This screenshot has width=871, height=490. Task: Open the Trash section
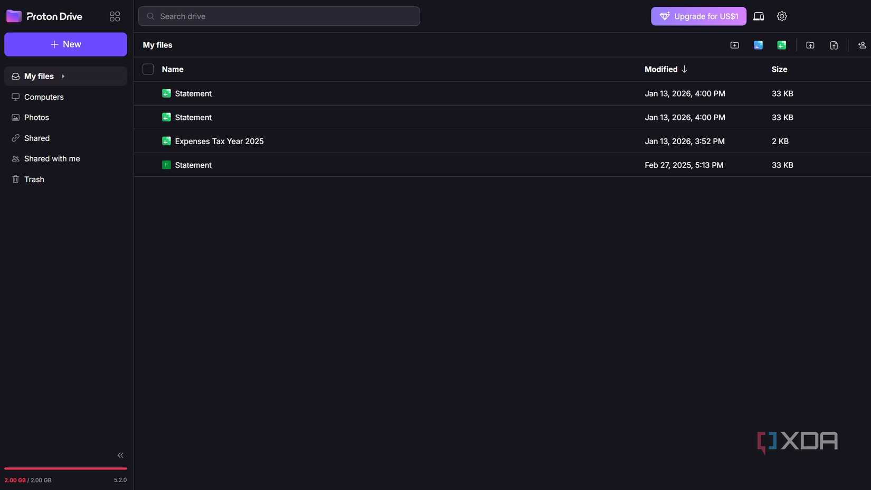pos(34,180)
